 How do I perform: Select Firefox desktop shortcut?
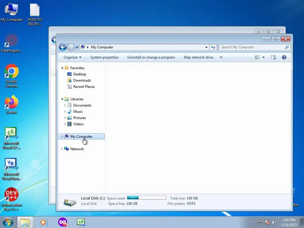coord(12,104)
